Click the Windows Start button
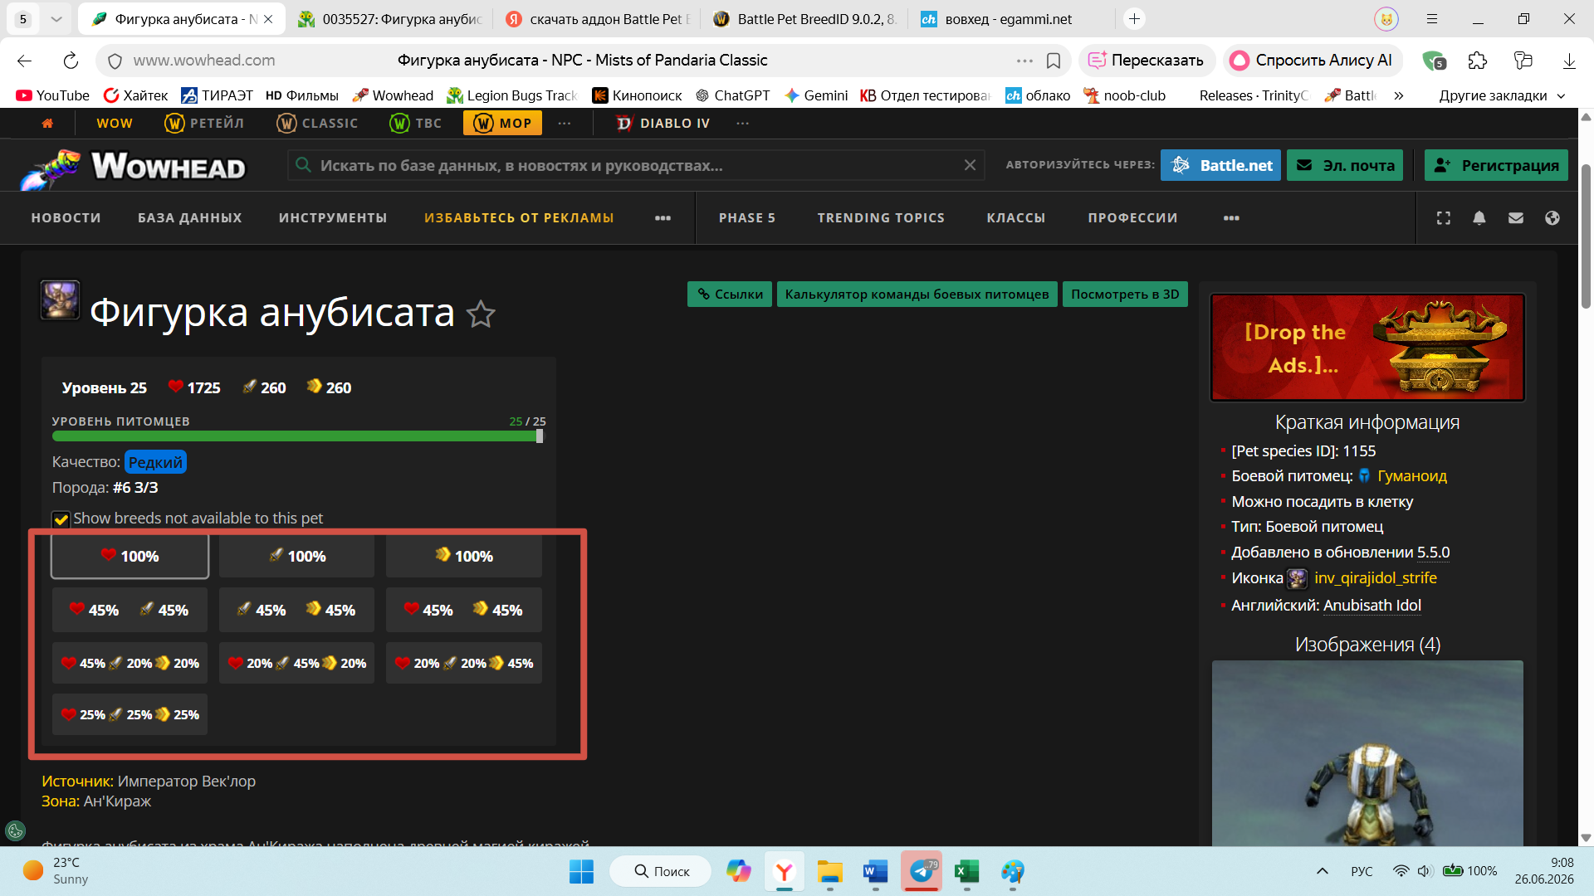The height and width of the screenshot is (896, 1594). [x=581, y=871]
